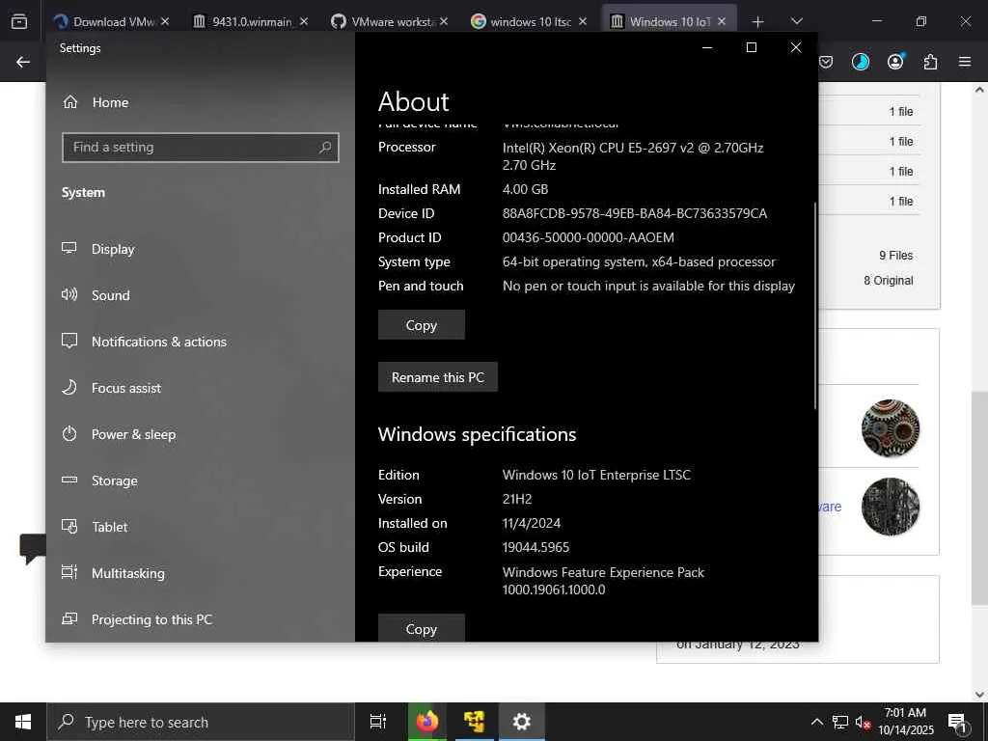Click the Rename this PC button
988x741 pixels.
(x=437, y=377)
